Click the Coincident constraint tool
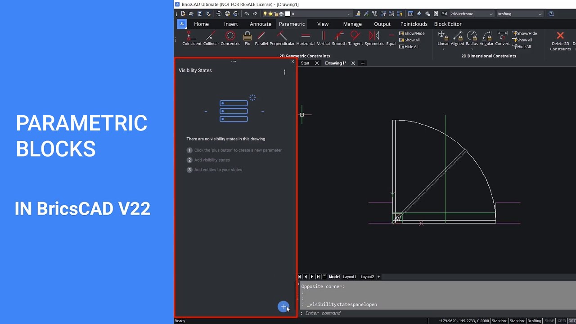Screen dimensions: 576x324 click(192, 38)
